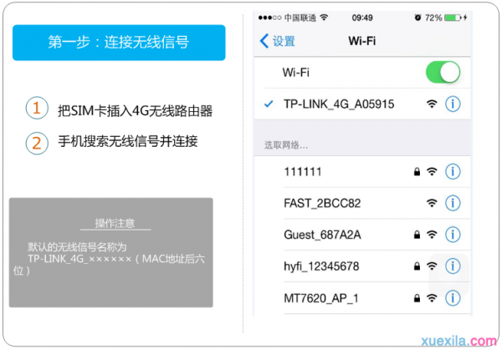
Task: Open info for MT7620_AP_1 network
Action: (x=453, y=298)
